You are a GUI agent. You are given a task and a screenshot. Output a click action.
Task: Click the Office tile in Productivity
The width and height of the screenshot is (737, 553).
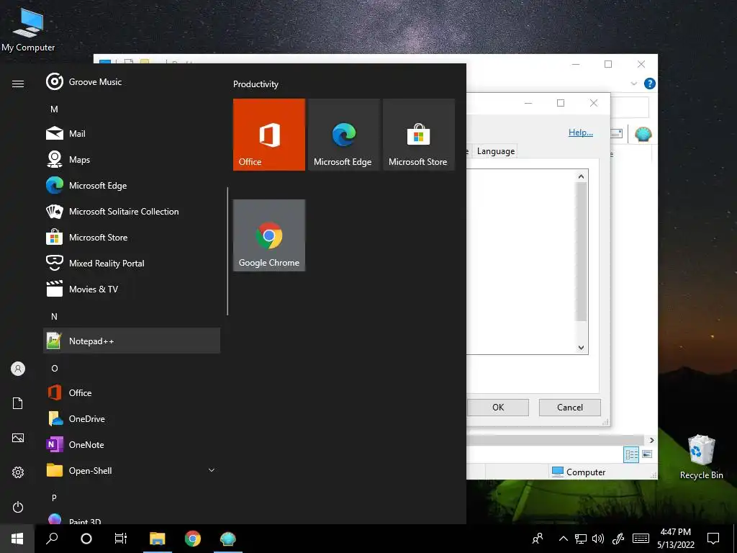tap(269, 135)
